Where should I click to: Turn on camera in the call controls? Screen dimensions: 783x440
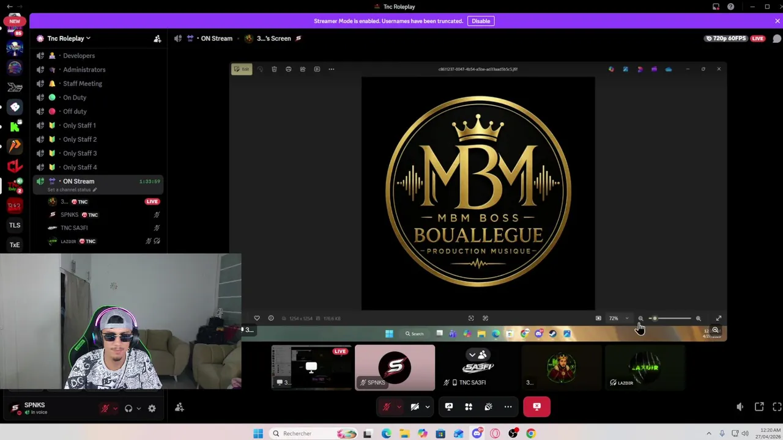click(415, 407)
